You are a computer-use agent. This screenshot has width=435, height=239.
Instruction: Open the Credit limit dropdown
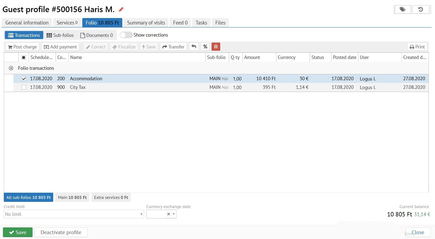pos(141,214)
